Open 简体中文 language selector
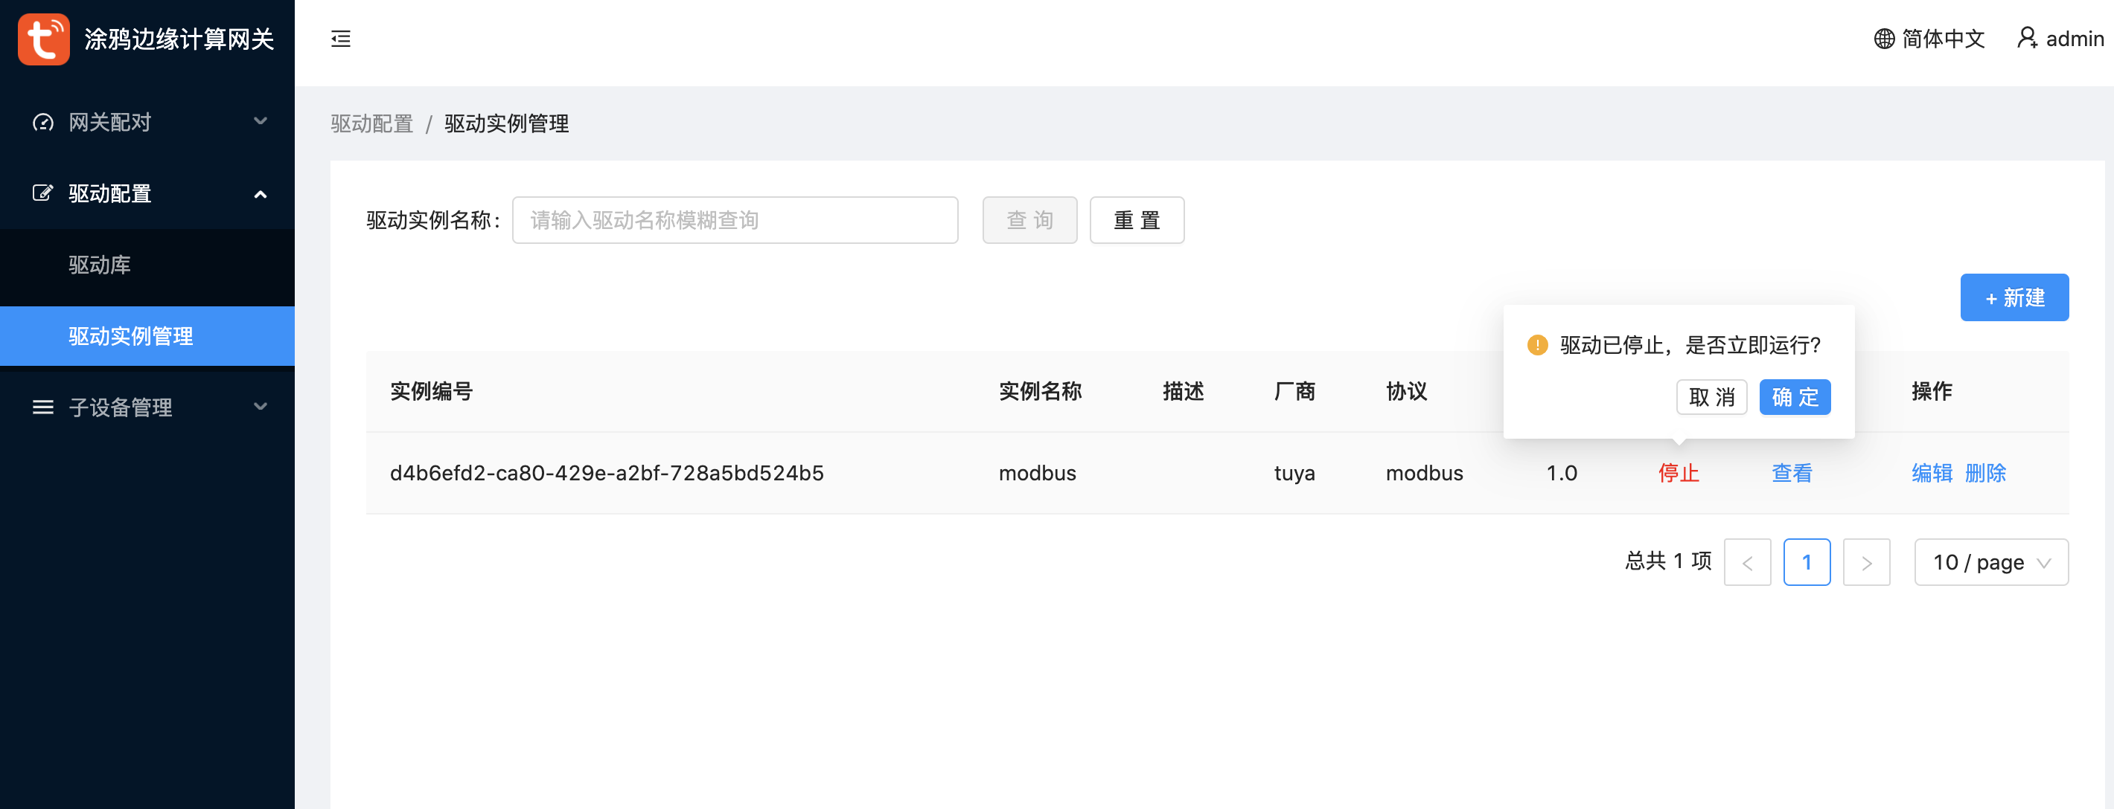 coord(1929,39)
